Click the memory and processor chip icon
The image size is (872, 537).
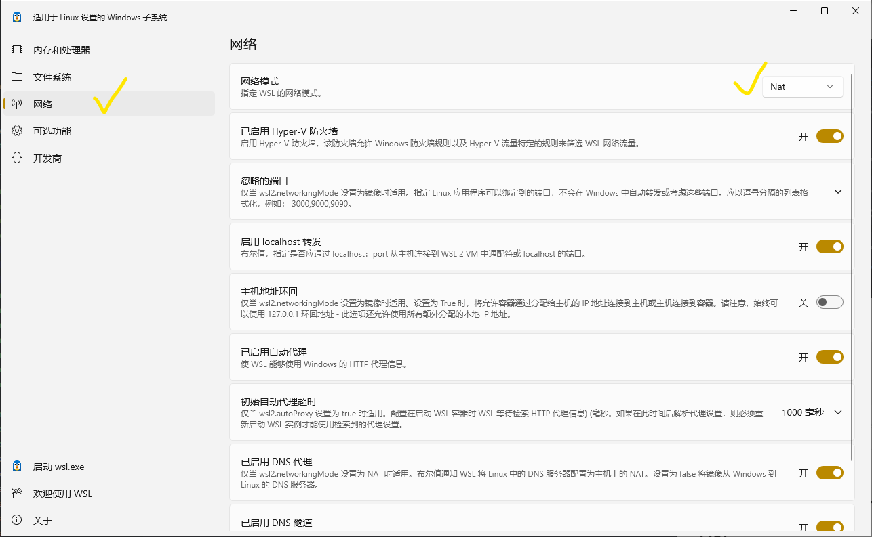(x=18, y=50)
